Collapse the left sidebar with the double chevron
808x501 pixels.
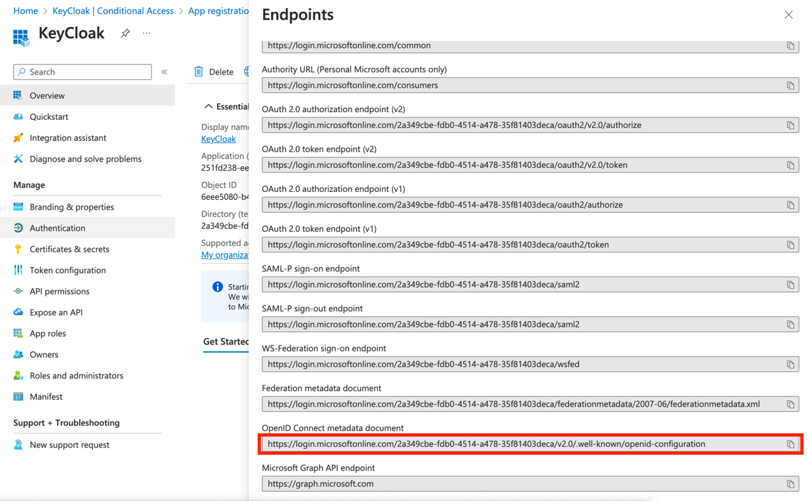coord(164,72)
